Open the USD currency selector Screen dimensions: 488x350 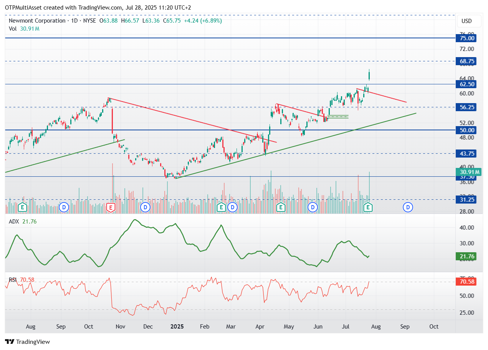click(466, 21)
